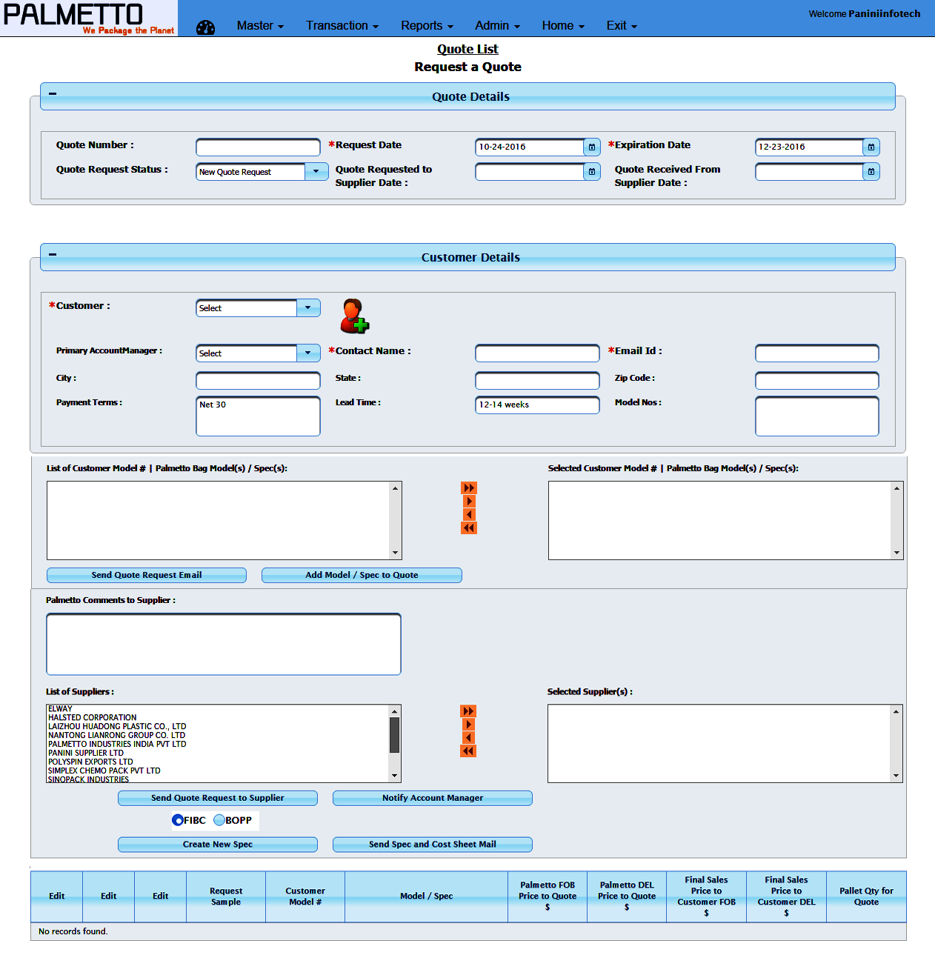Remove one supplier from Selected Supplier(s)
The height and width of the screenshot is (955, 935).
click(468, 738)
